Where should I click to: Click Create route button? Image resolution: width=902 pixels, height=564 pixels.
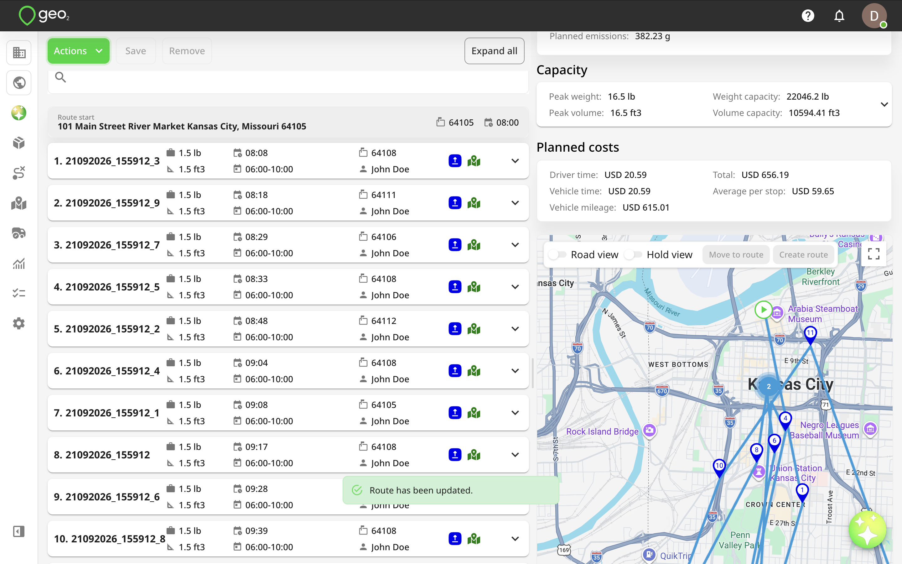(x=803, y=255)
